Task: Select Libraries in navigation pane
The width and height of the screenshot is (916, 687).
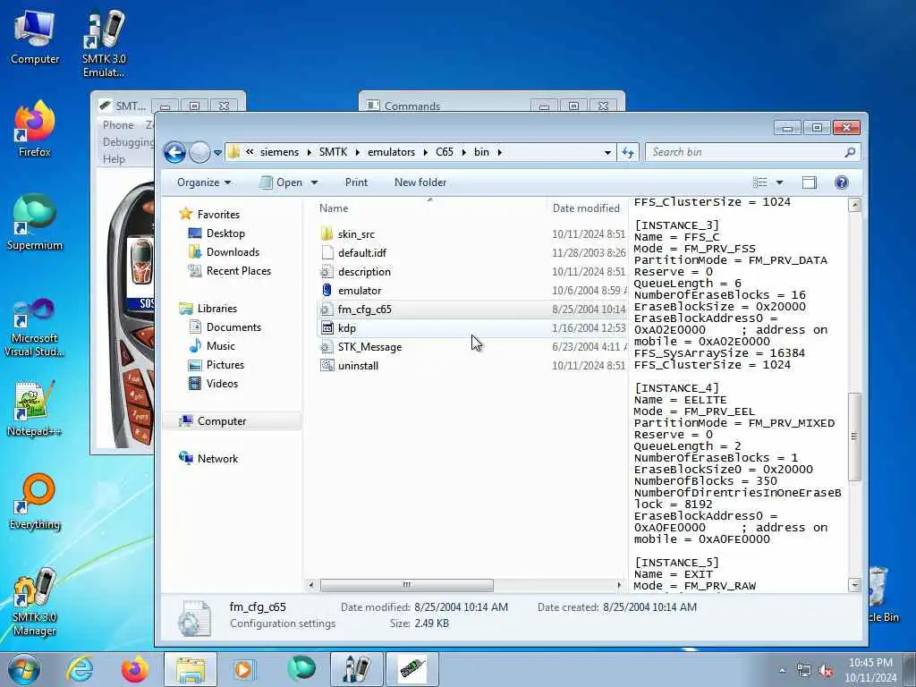Action: tap(216, 309)
